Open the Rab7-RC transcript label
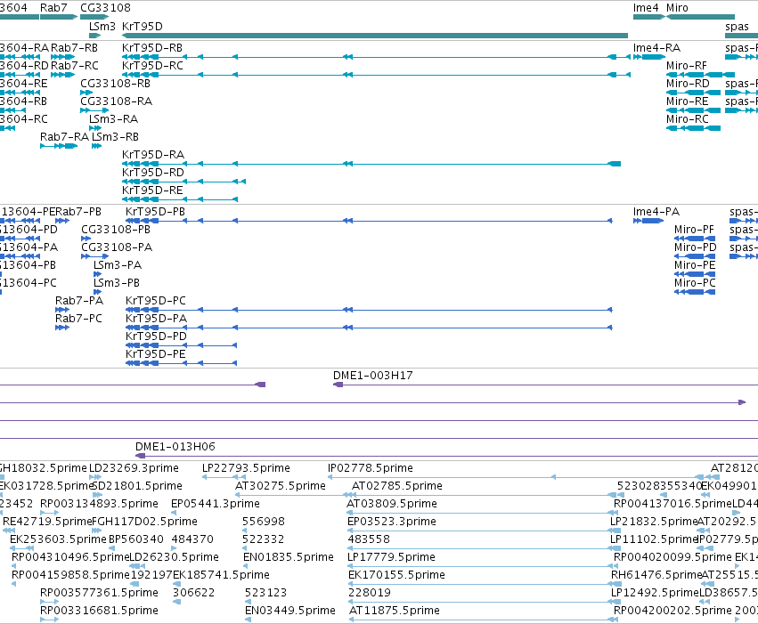This screenshot has height=624, width=758. click(x=75, y=66)
